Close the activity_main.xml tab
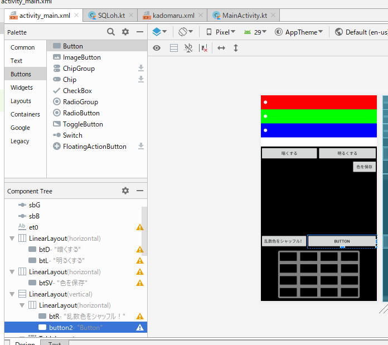The image size is (388, 345). [x=76, y=15]
